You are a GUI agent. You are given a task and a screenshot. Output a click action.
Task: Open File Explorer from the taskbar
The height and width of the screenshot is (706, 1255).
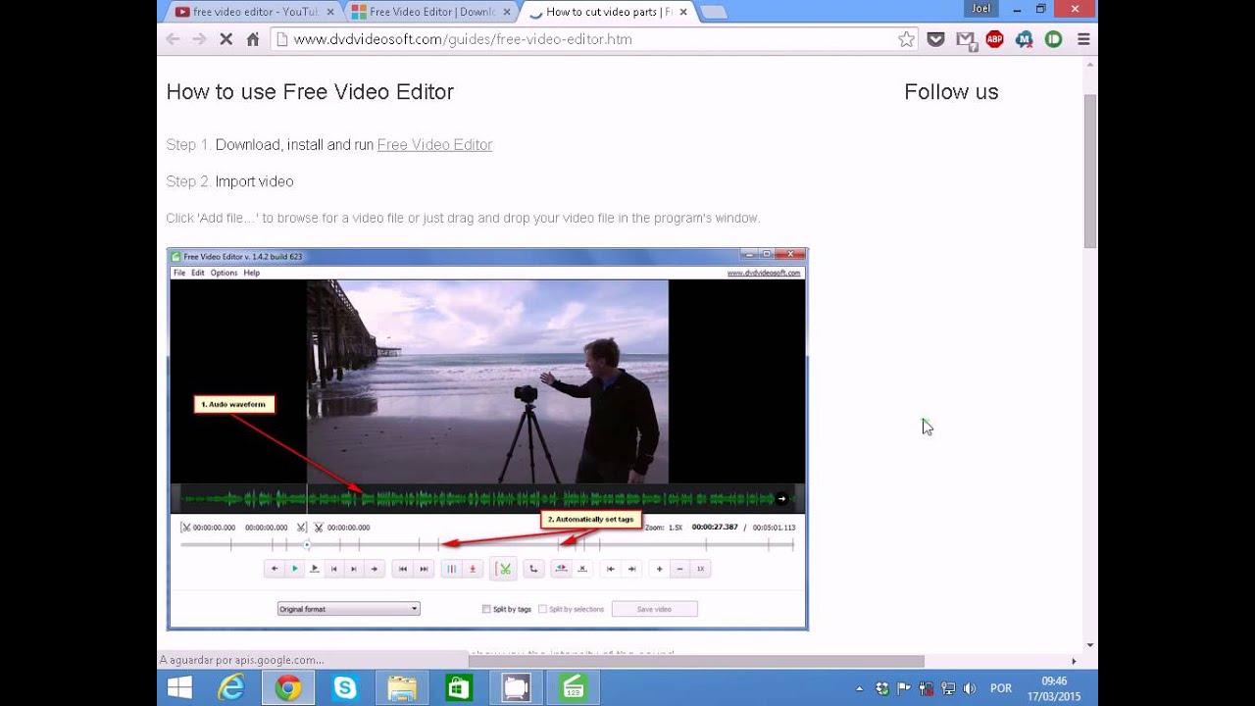tap(402, 688)
